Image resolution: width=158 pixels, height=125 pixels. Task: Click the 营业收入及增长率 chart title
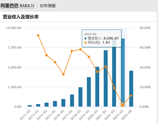coord(21,17)
